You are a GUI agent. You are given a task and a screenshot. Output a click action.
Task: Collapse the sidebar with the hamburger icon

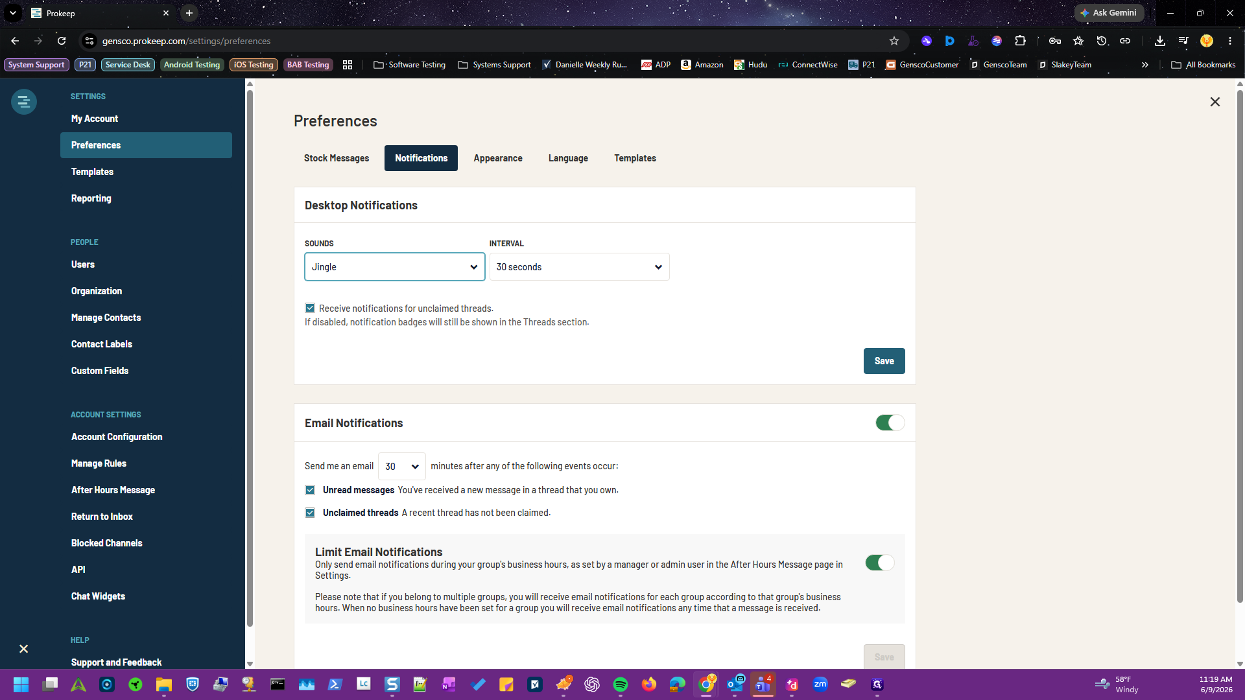24,102
